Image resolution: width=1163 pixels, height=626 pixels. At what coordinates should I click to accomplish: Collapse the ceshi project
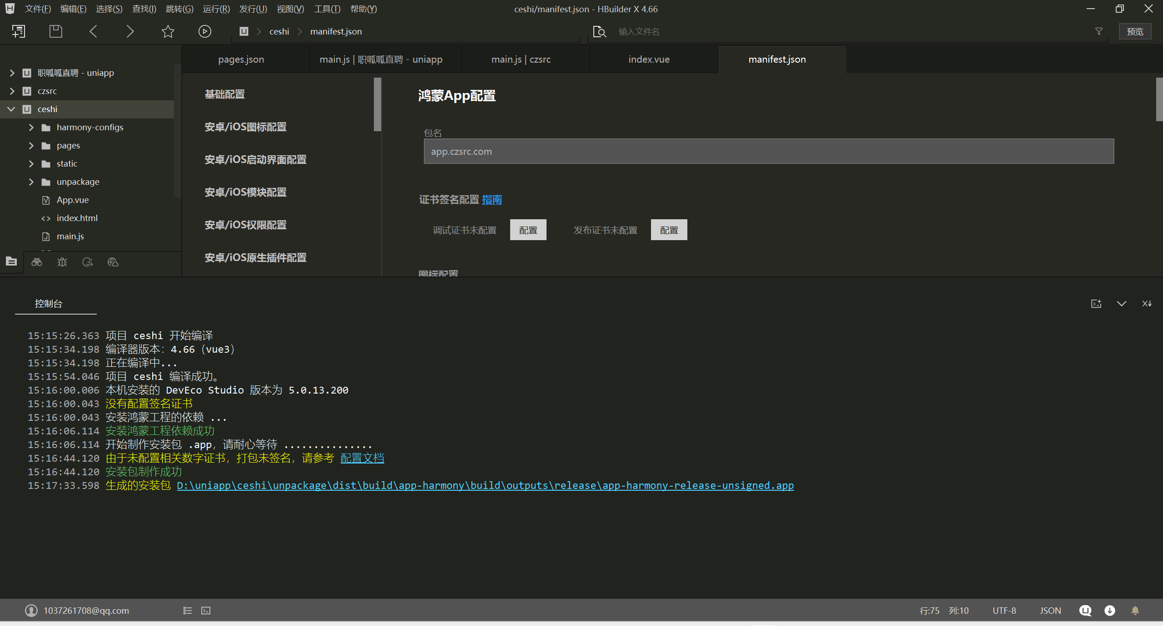(x=11, y=109)
